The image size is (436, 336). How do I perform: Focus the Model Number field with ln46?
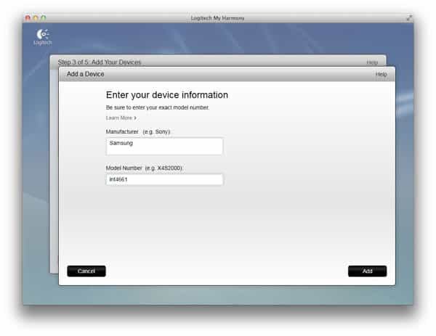[164, 180]
